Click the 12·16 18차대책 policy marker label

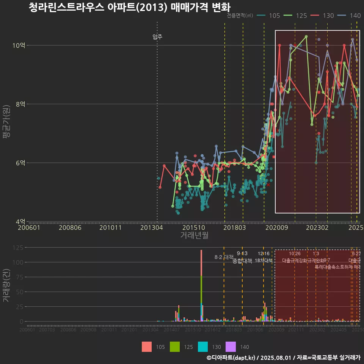coord(264,257)
